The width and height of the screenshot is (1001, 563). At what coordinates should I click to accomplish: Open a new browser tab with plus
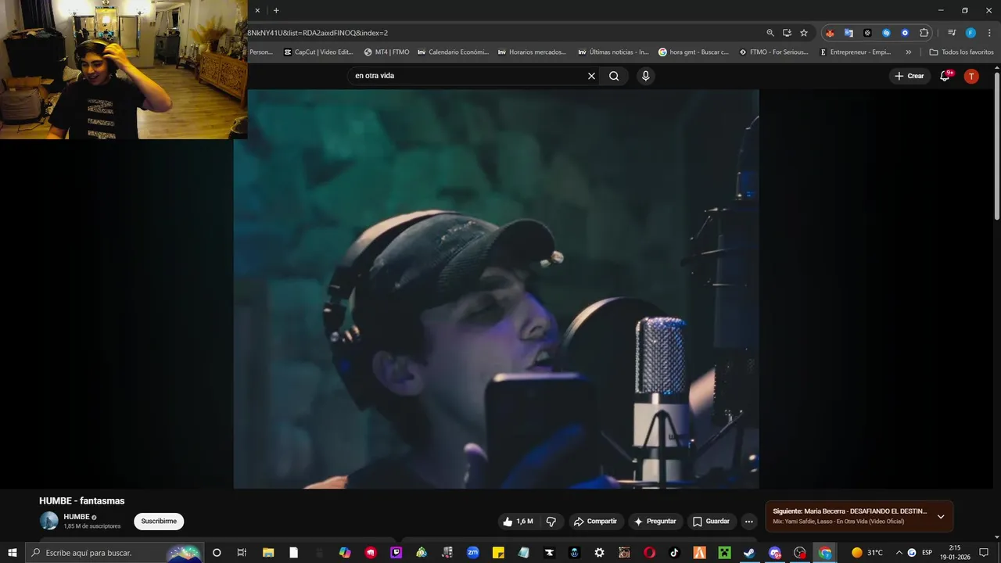click(x=276, y=10)
